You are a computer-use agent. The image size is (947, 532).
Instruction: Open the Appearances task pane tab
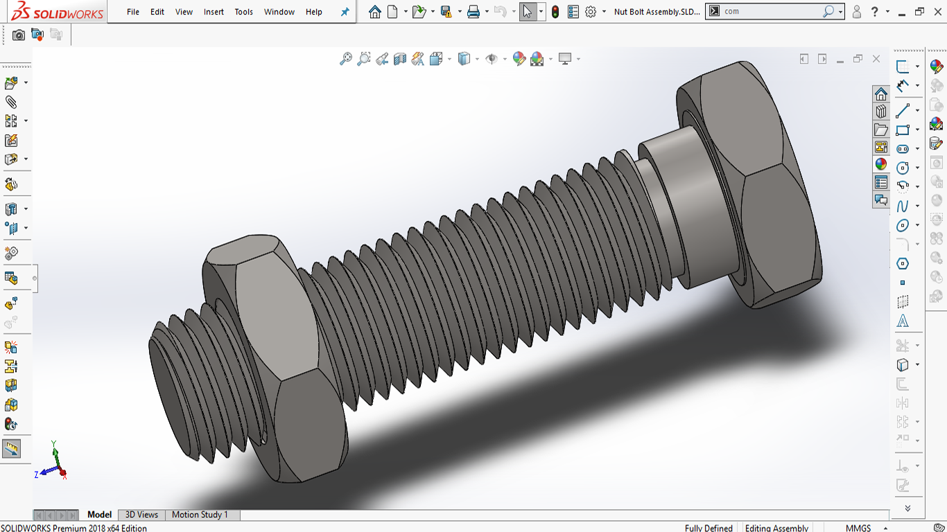881,165
